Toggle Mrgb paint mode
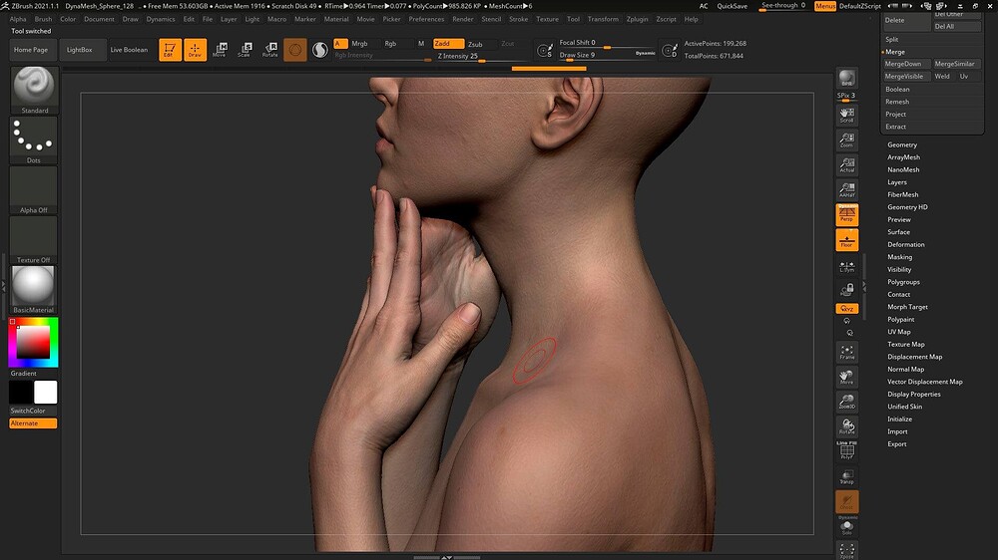Viewport: 998px width, 560px height. (x=359, y=43)
